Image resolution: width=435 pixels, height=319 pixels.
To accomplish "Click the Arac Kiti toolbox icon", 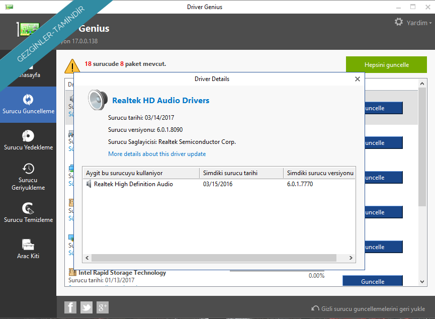I will [x=28, y=245].
